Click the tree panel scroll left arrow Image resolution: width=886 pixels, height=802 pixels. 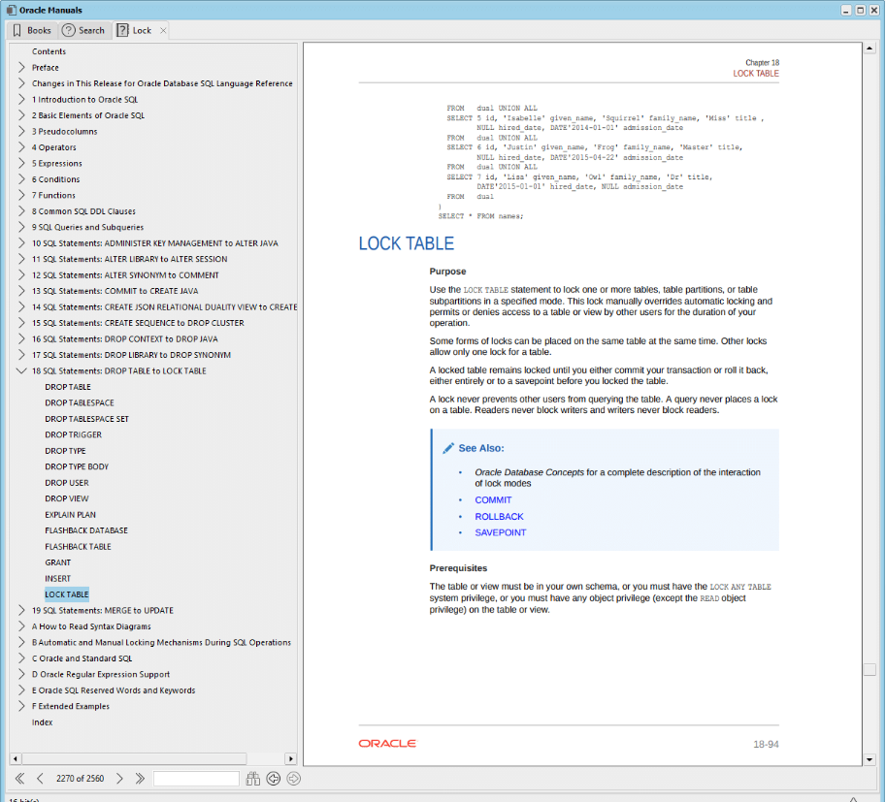[x=16, y=758]
